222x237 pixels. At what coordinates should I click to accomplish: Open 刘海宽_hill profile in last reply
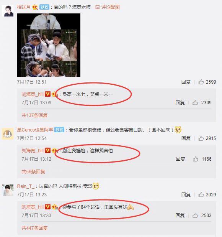point(33,207)
